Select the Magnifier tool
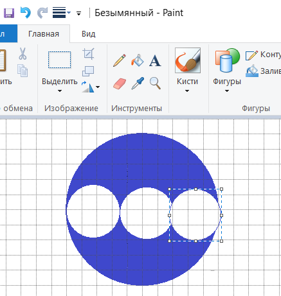 point(155,83)
